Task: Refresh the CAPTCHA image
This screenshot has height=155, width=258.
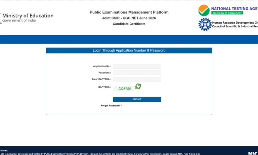Action: [x=138, y=86]
